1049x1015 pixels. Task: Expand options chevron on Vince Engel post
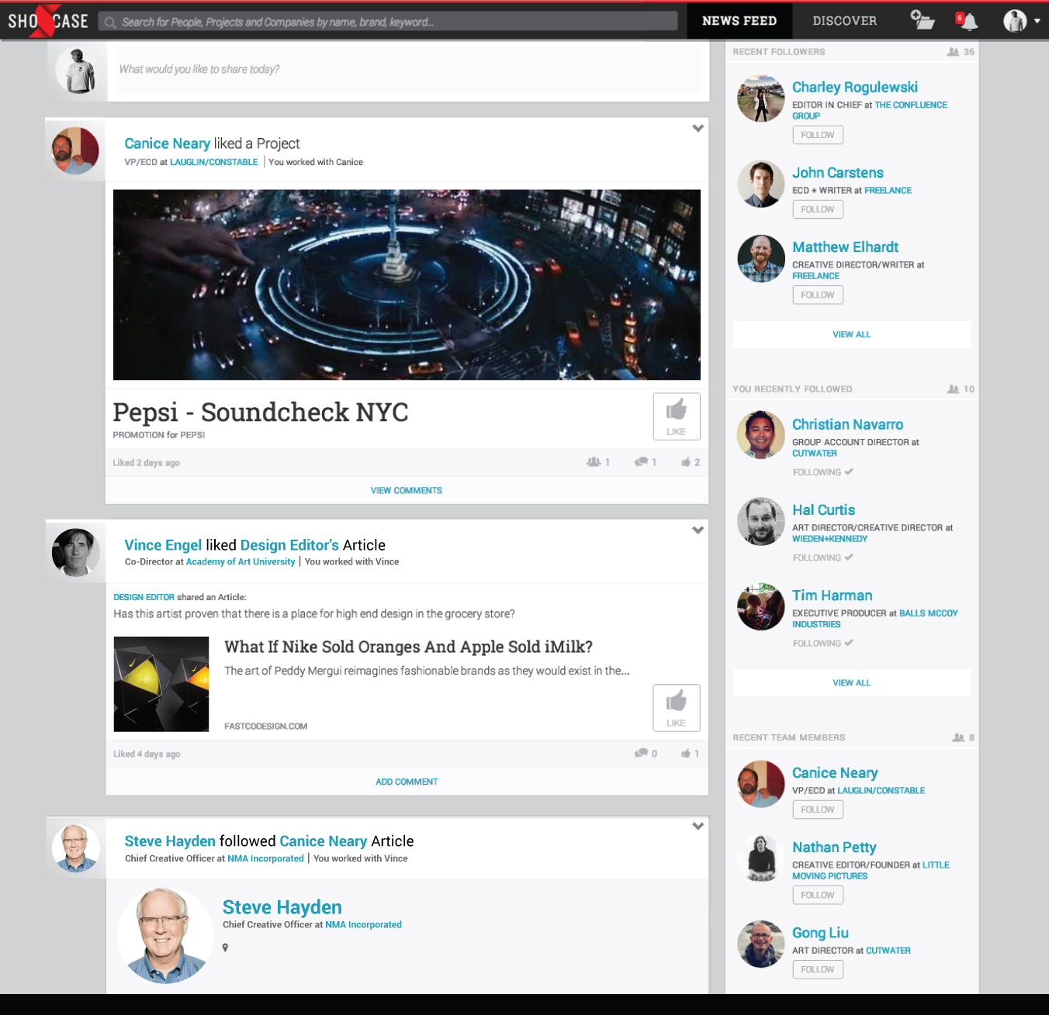[698, 530]
